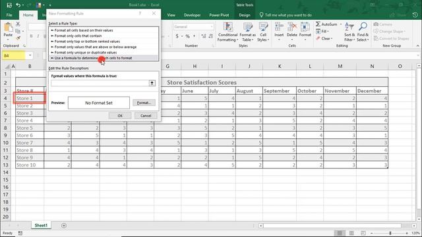The height and width of the screenshot is (237, 422).
Task: Click the Cut scissors icon
Action: click(18, 24)
